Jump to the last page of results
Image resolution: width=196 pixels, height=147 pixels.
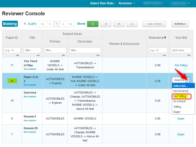[71, 24]
